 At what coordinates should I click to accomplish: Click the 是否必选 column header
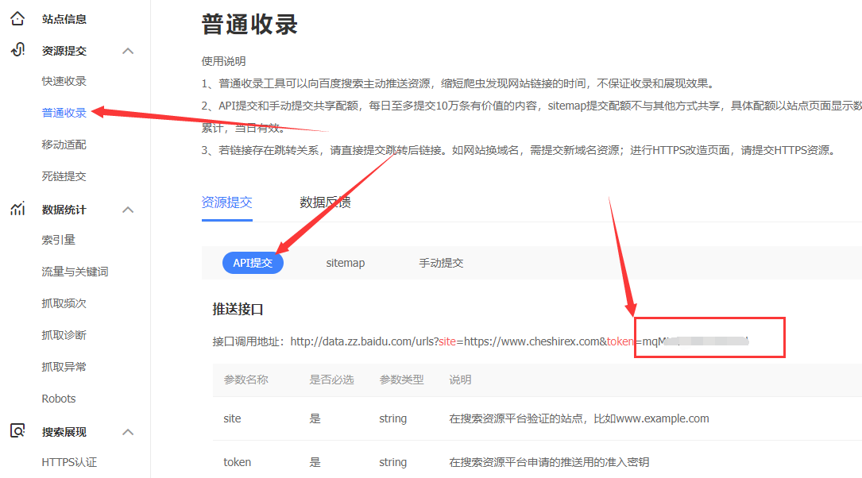pos(331,380)
